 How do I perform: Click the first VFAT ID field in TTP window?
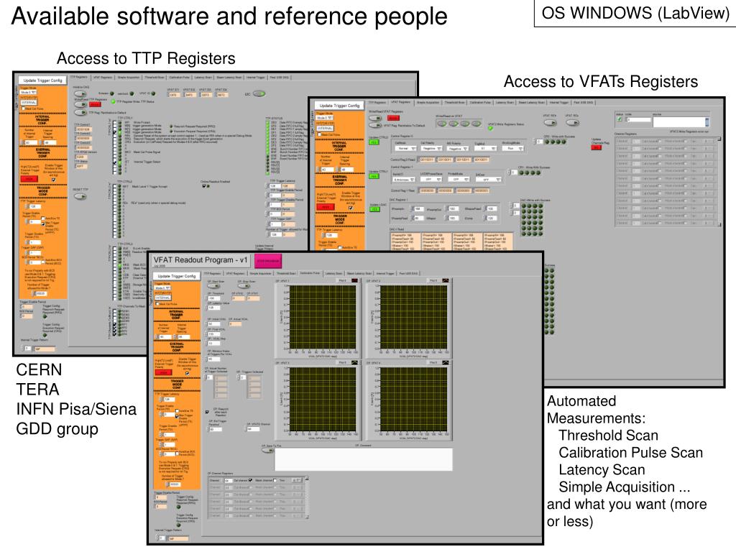[174, 95]
